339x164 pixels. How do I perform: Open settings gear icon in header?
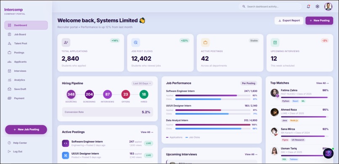[318, 6]
